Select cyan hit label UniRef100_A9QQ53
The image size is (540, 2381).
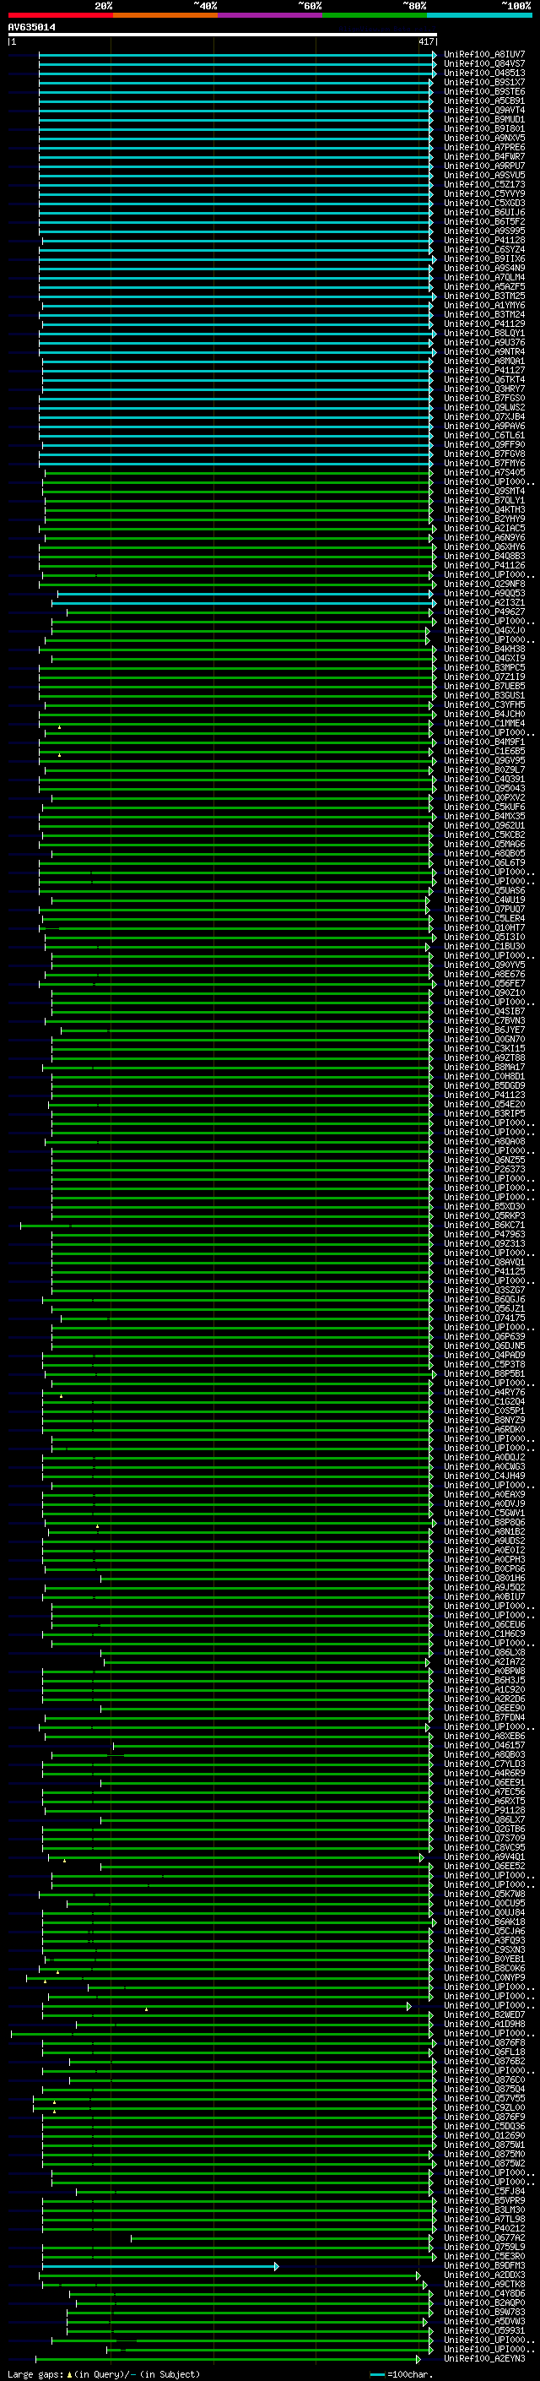click(x=484, y=594)
